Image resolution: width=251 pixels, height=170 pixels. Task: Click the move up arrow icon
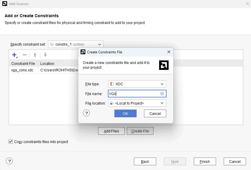[35, 55]
